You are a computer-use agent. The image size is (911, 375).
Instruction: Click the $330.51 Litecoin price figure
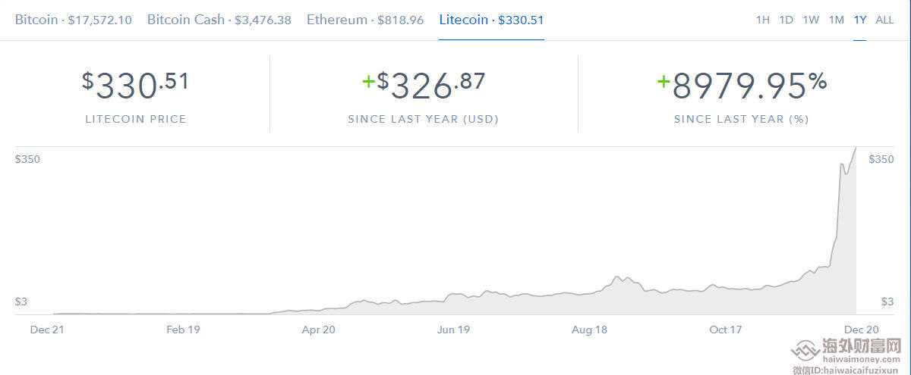(135, 86)
